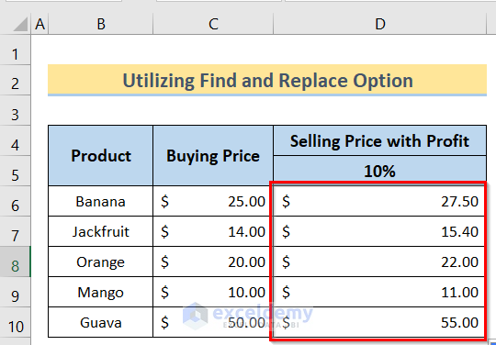
Task: Click the title cell 'Utilizing Find and Replace Option'
Action: (267, 80)
